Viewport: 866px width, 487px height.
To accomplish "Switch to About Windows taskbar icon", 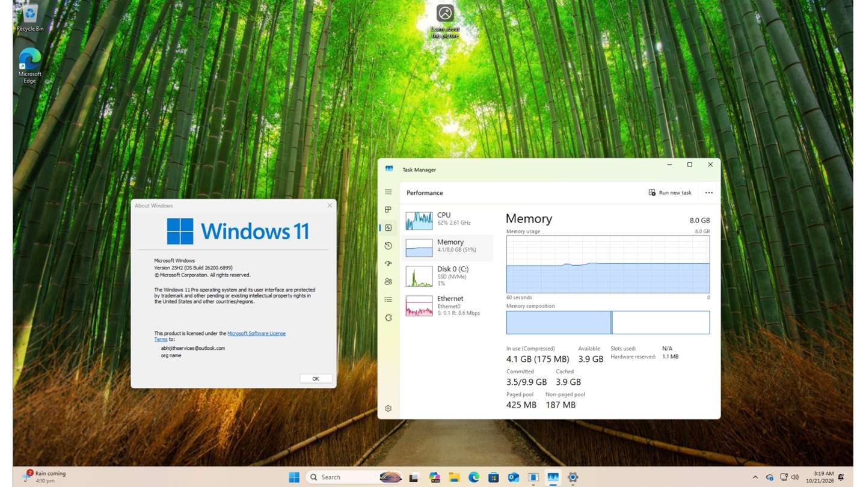I will (x=533, y=477).
